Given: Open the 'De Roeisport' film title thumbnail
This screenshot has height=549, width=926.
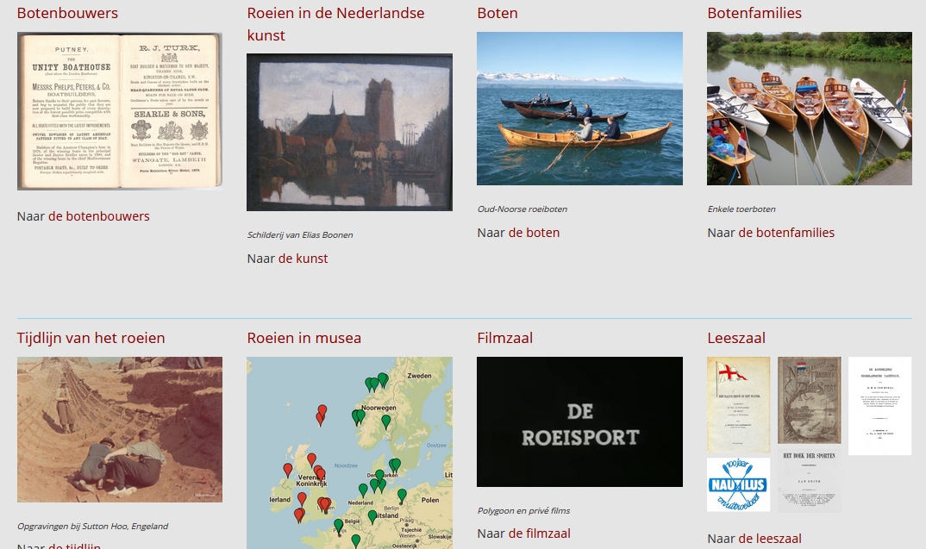Looking at the screenshot, I should pyautogui.click(x=580, y=422).
